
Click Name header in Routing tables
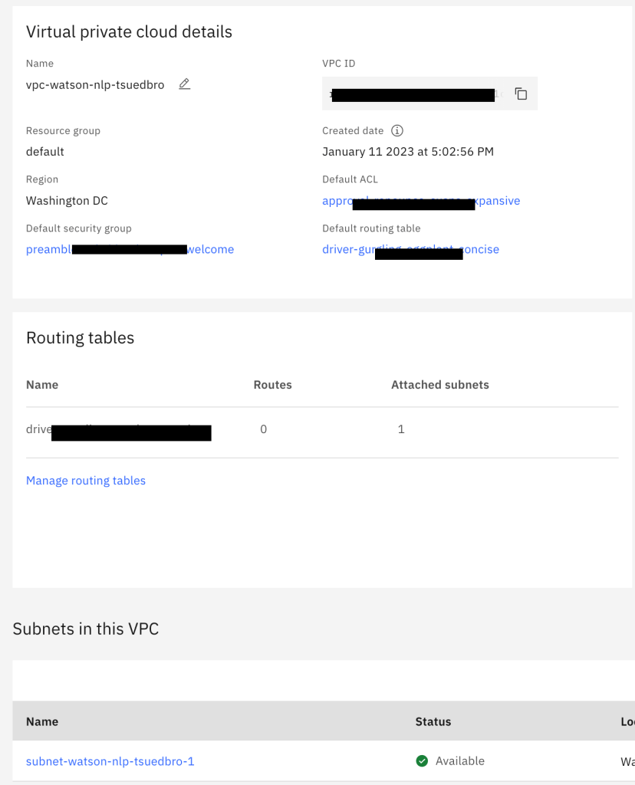pos(42,385)
